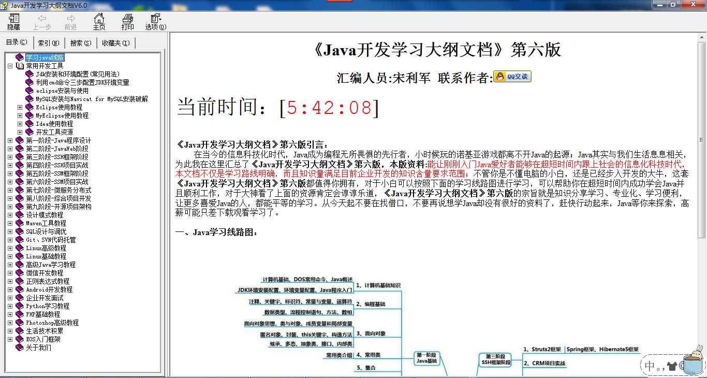Select 第八阶段-综合项目开发 entry

coord(58,198)
